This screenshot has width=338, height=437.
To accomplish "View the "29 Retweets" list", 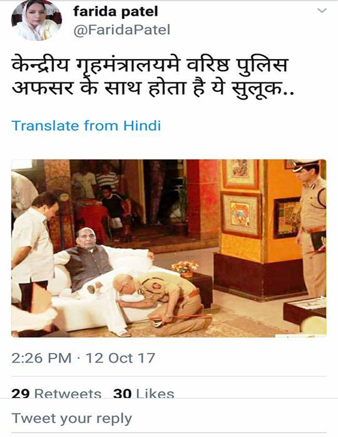I will point(56,393).
